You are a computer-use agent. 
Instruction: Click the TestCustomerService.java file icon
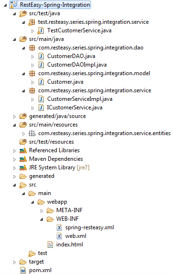(x=41, y=31)
